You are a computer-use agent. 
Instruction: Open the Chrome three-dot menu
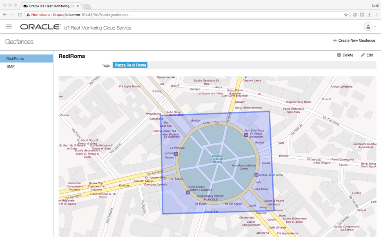pos(377,15)
